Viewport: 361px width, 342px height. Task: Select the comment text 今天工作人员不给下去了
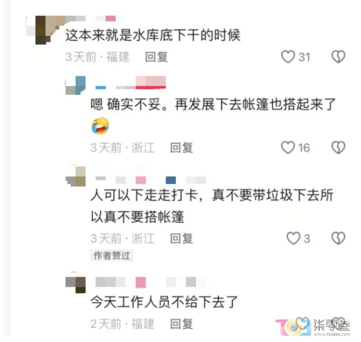[x=164, y=302]
